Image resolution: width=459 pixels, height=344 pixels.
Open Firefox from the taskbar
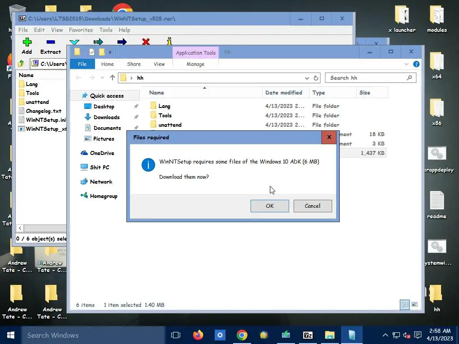coord(198,335)
